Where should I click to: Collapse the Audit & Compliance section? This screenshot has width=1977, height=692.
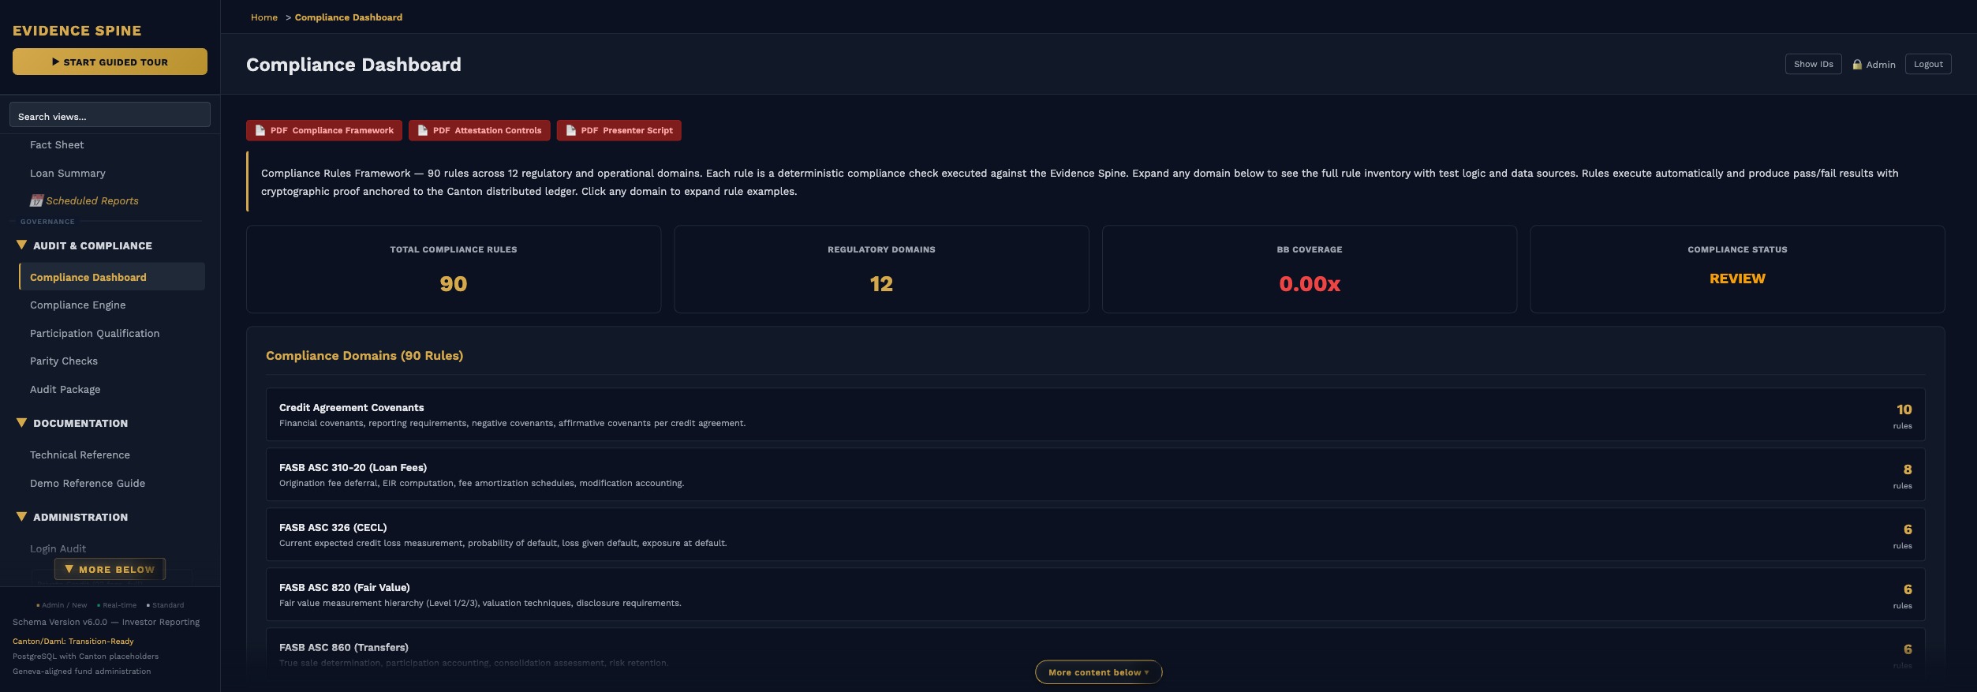22,245
